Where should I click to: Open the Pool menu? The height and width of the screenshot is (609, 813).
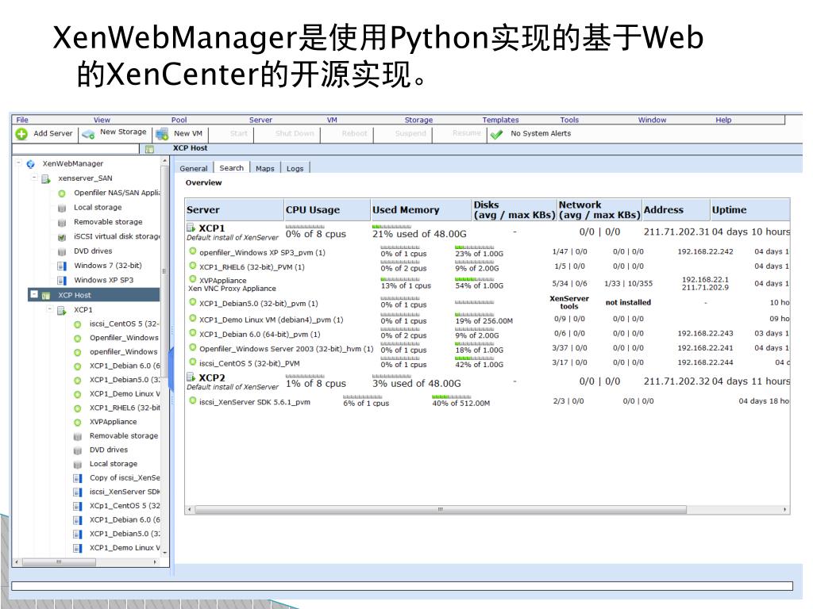(179, 120)
